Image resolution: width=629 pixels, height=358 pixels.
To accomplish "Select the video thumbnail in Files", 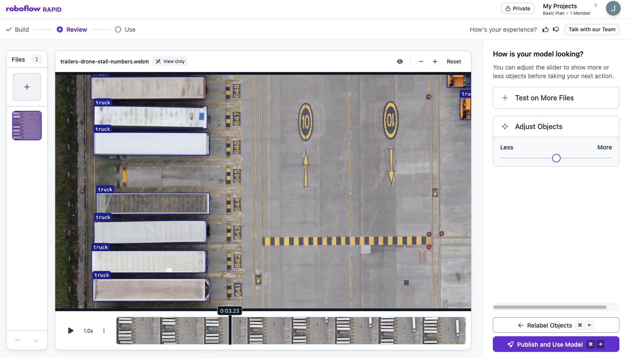I will click(x=27, y=126).
